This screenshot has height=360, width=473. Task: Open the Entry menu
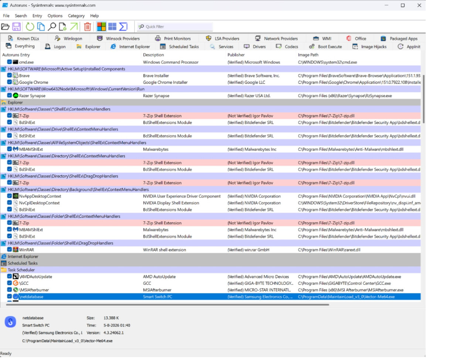pyautogui.click(x=37, y=16)
